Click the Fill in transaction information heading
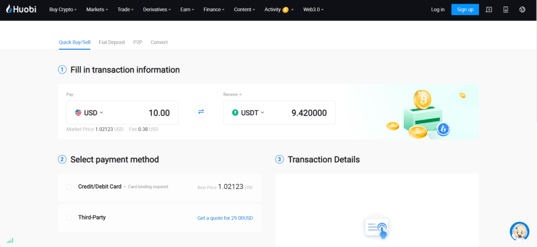The image size is (537, 247). coord(125,70)
